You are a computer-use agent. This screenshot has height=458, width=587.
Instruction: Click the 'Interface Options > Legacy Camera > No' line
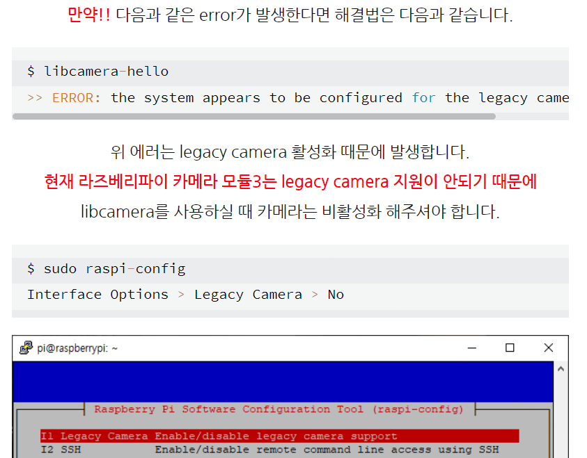click(186, 295)
